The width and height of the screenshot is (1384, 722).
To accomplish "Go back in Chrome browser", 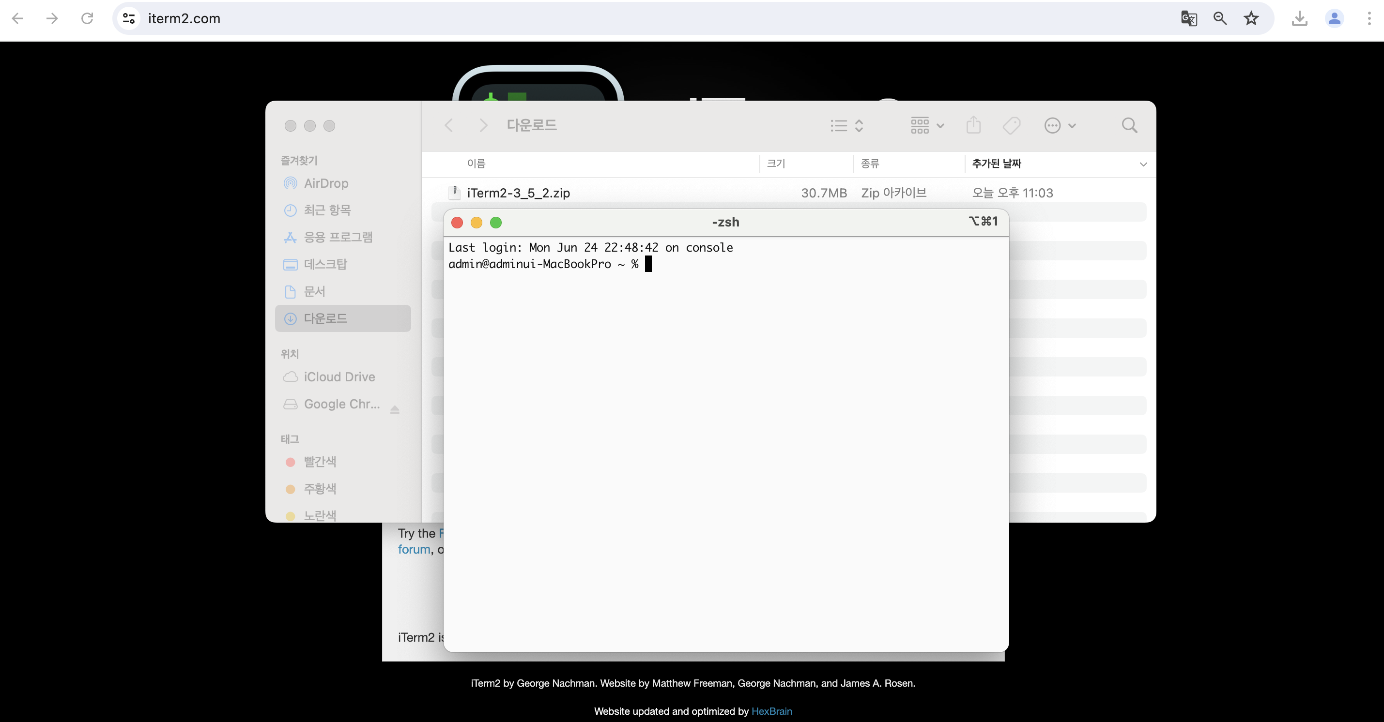I will point(18,18).
